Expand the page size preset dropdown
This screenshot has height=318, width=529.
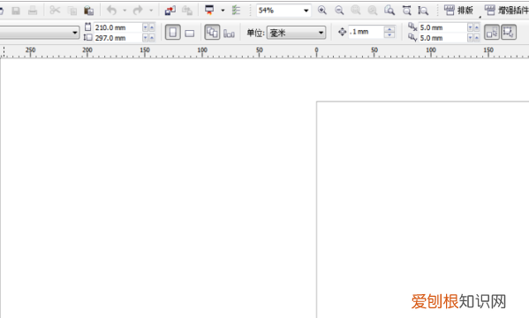[x=39, y=33]
